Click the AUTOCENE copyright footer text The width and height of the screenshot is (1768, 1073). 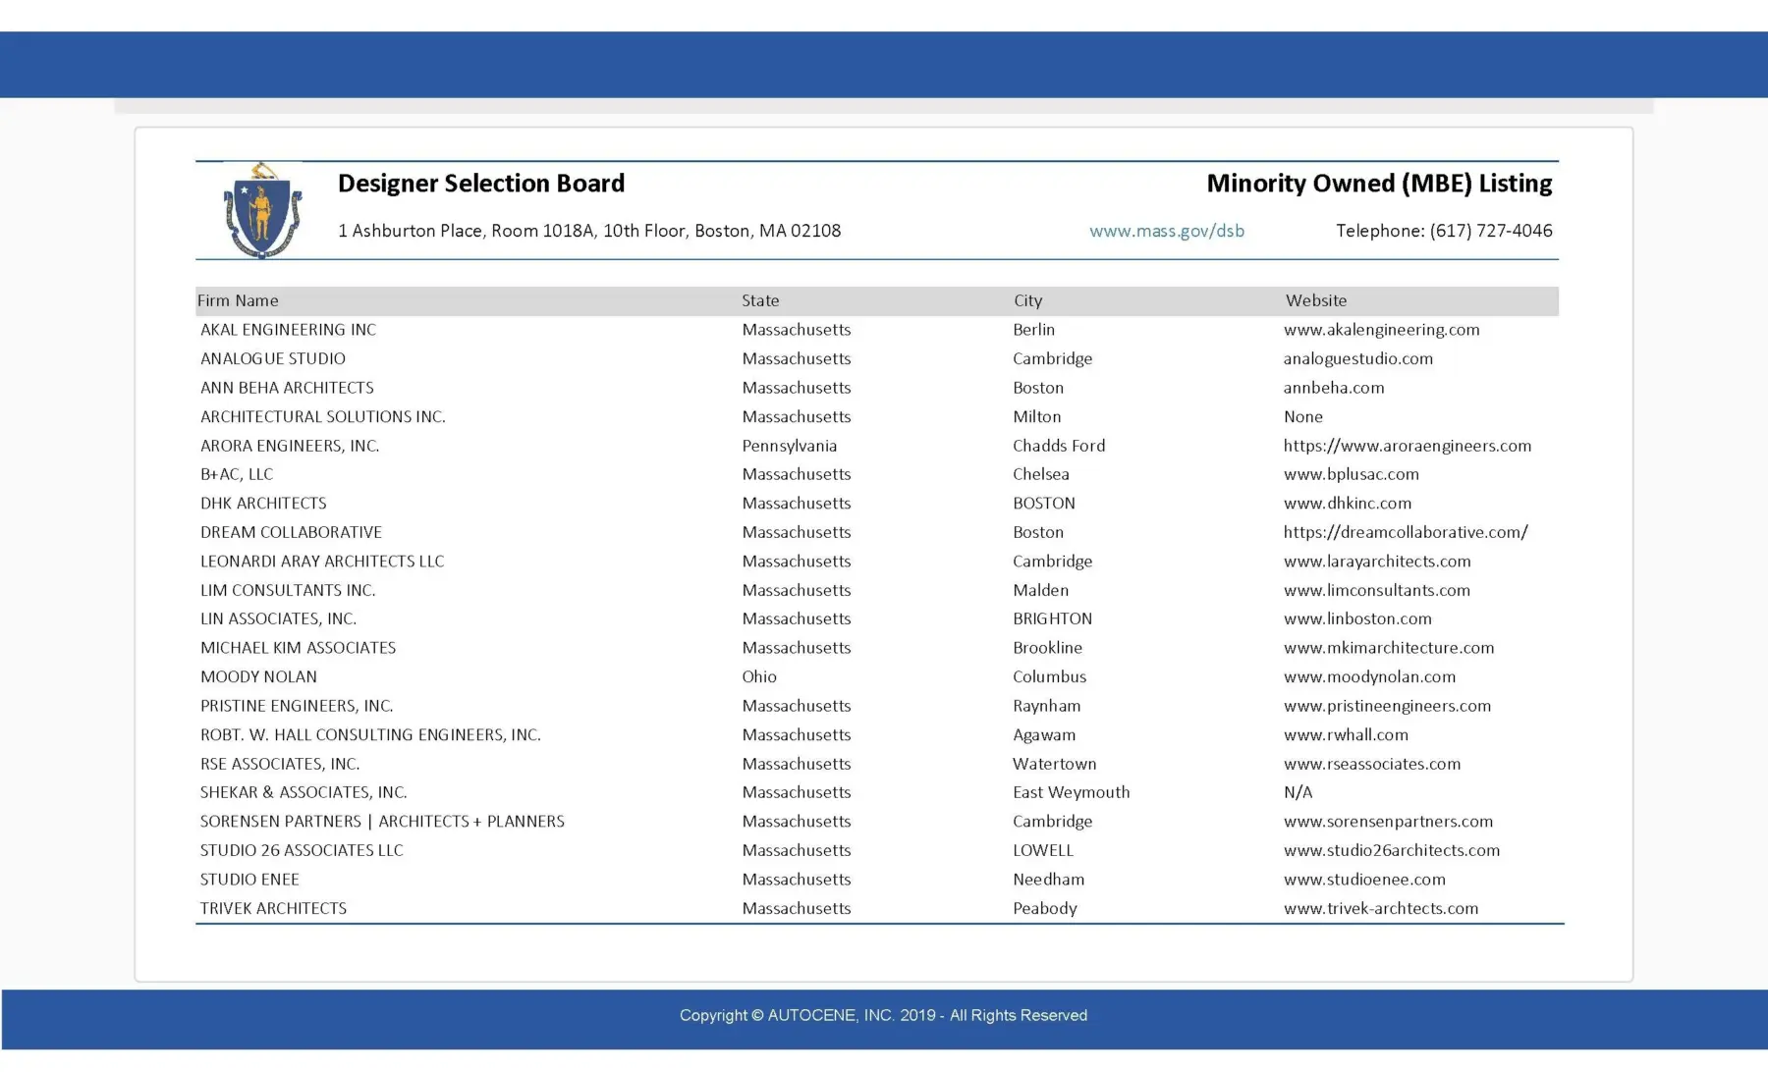coord(883,1015)
